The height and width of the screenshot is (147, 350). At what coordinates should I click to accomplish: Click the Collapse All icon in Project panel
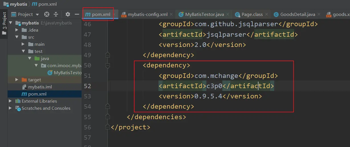[56, 14]
